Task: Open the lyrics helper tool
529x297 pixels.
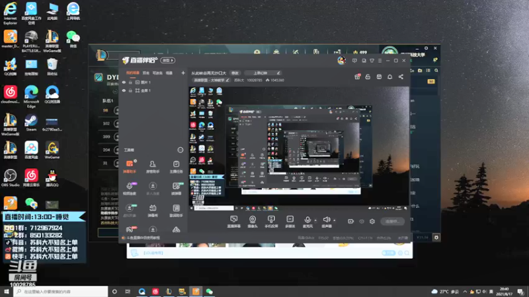Action: [176, 211]
